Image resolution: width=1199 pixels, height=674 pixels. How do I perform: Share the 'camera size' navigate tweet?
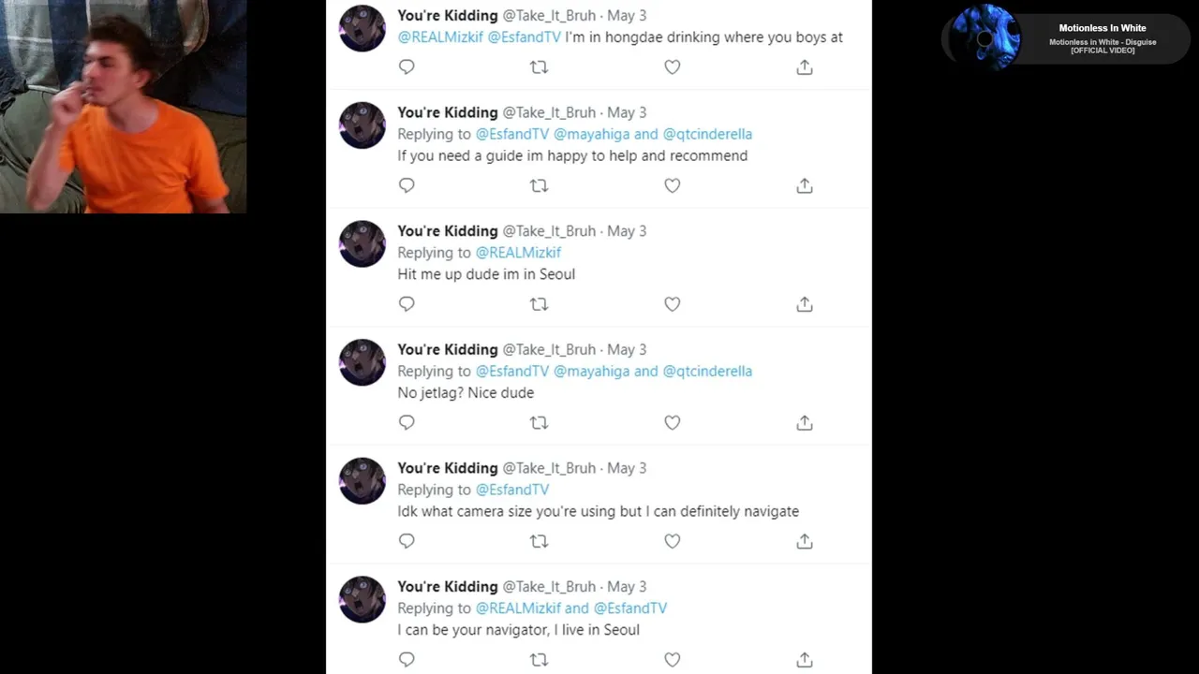click(805, 541)
